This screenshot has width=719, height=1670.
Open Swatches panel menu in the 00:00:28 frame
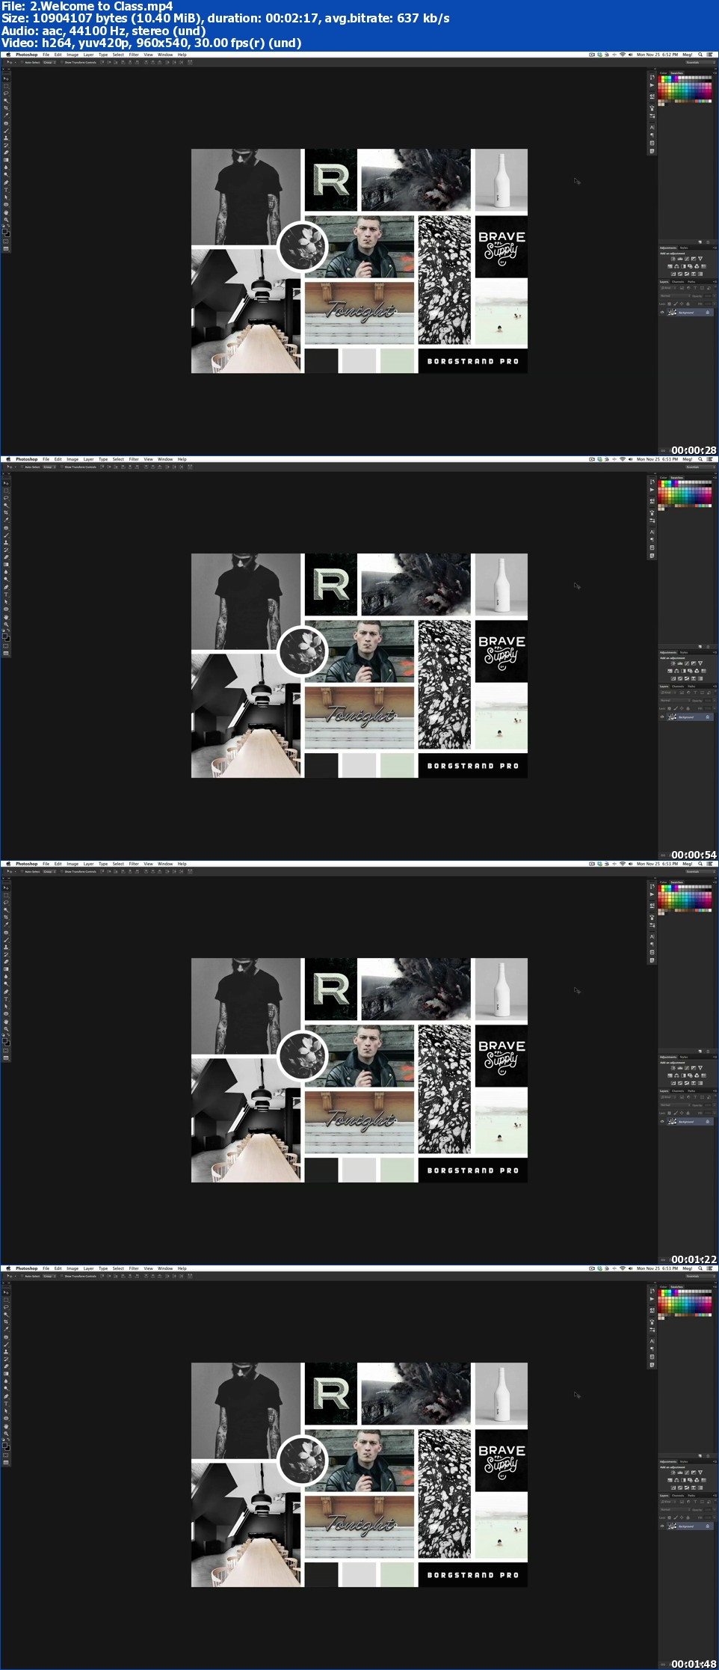(715, 73)
